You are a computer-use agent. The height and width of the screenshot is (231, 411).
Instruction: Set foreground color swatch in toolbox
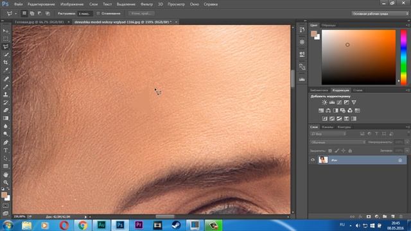(4, 195)
